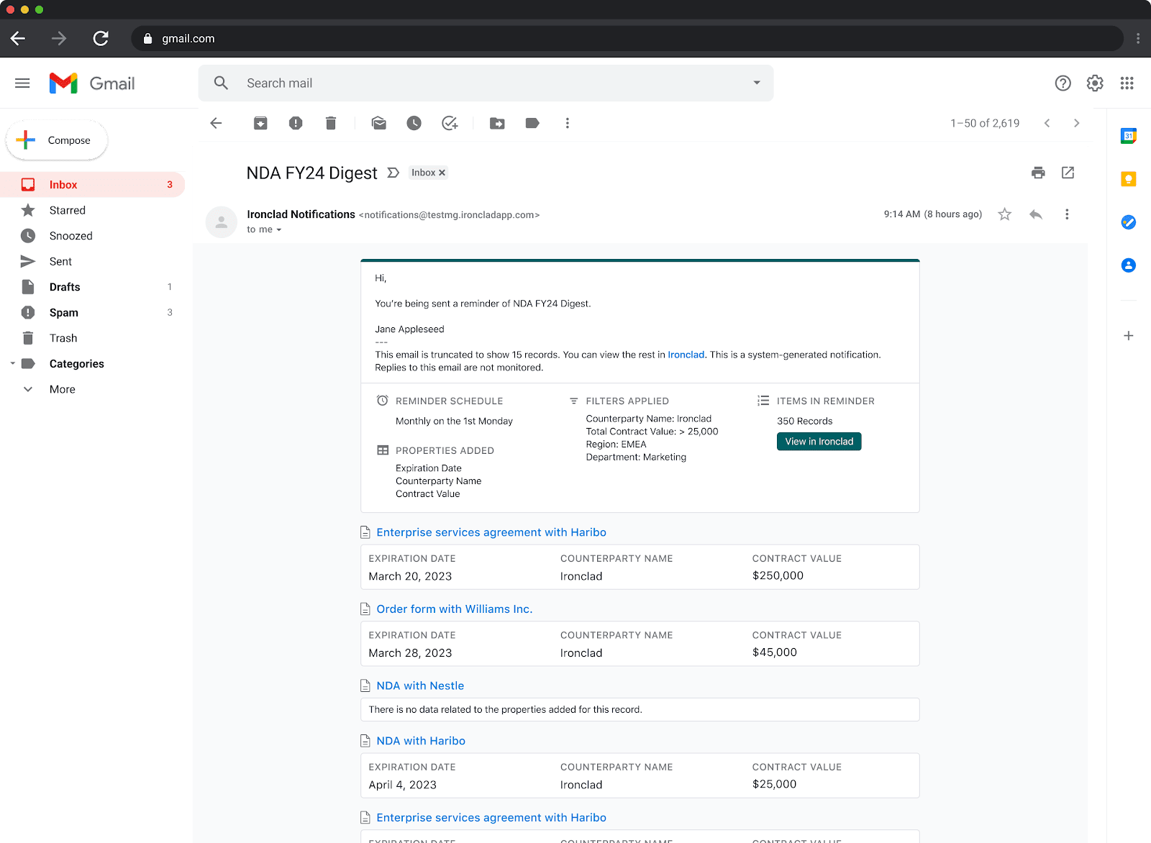This screenshot has width=1151, height=843.
Task: Click Monthly on the 1st Monday text
Action: tap(454, 421)
